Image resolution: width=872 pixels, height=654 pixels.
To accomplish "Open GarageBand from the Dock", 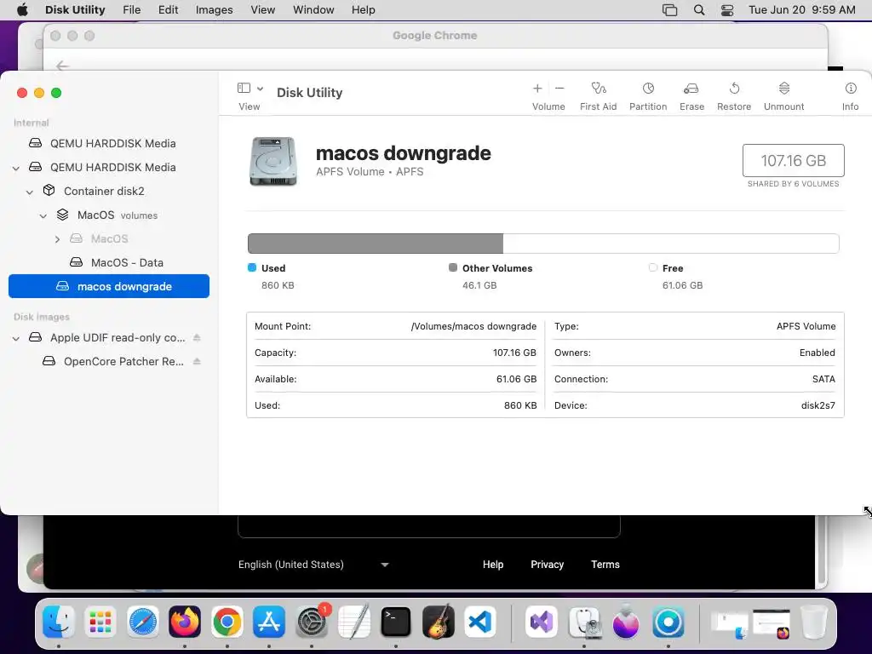I will click(x=439, y=621).
